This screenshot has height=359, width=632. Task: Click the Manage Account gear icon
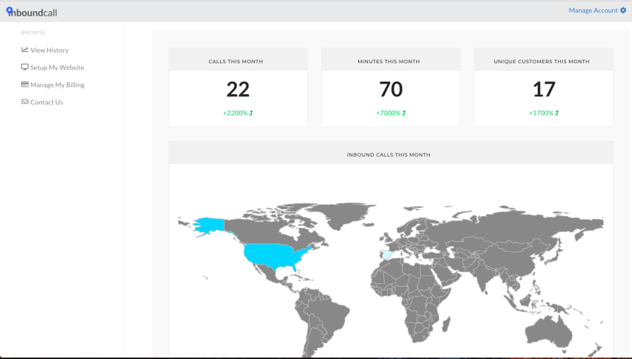pyautogui.click(x=623, y=11)
